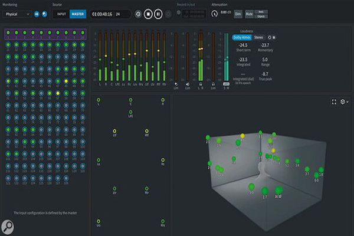This screenshot has height=236, width=354.
Task: Stop playback with the stop button
Action: point(148,14)
